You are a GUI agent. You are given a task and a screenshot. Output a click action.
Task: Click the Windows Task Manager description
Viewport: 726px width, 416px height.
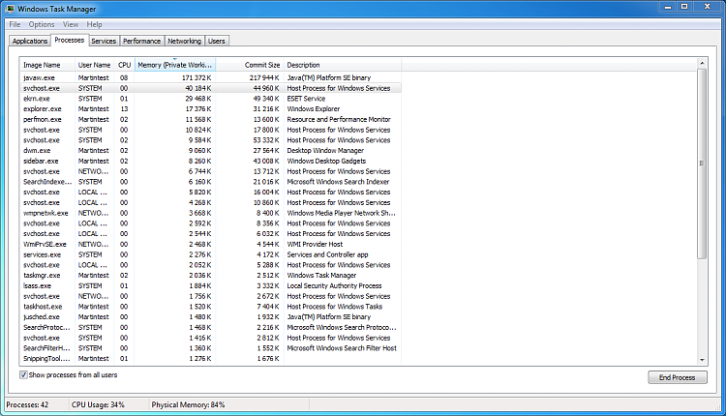(321, 276)
